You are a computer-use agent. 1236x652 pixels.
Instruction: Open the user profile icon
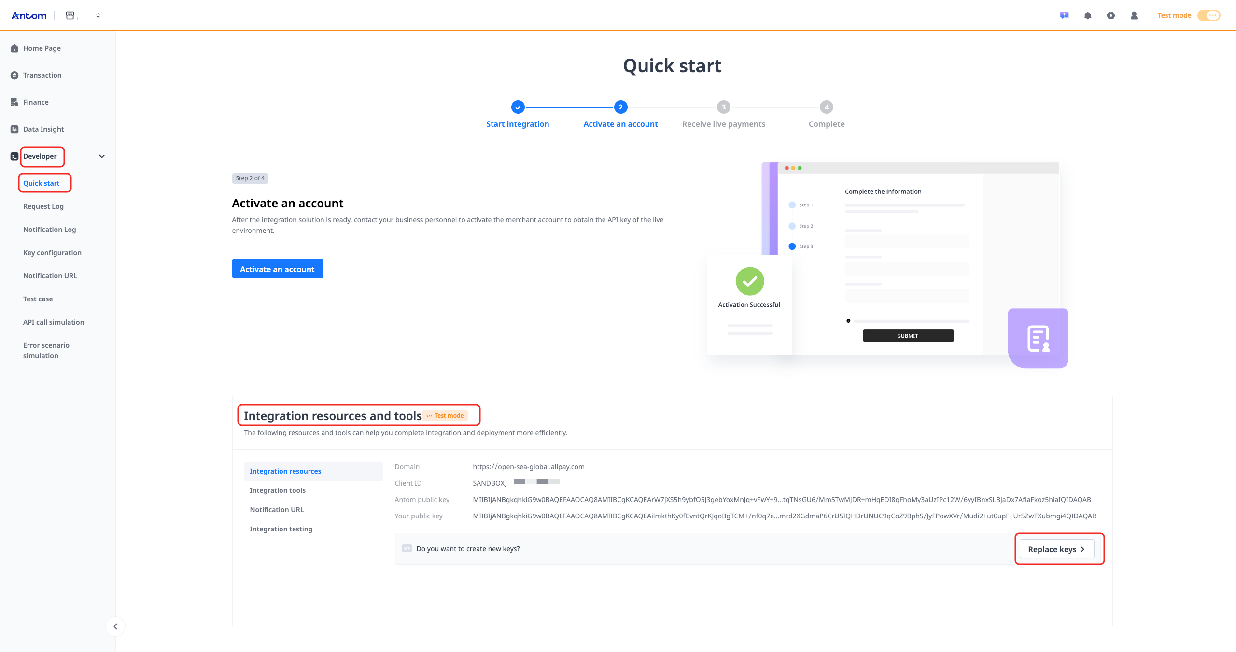(1134, 15)
